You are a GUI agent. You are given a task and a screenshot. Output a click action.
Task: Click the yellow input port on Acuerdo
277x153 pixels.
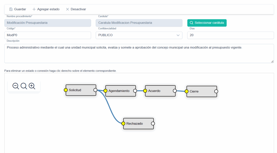click(x=145, y=91)
